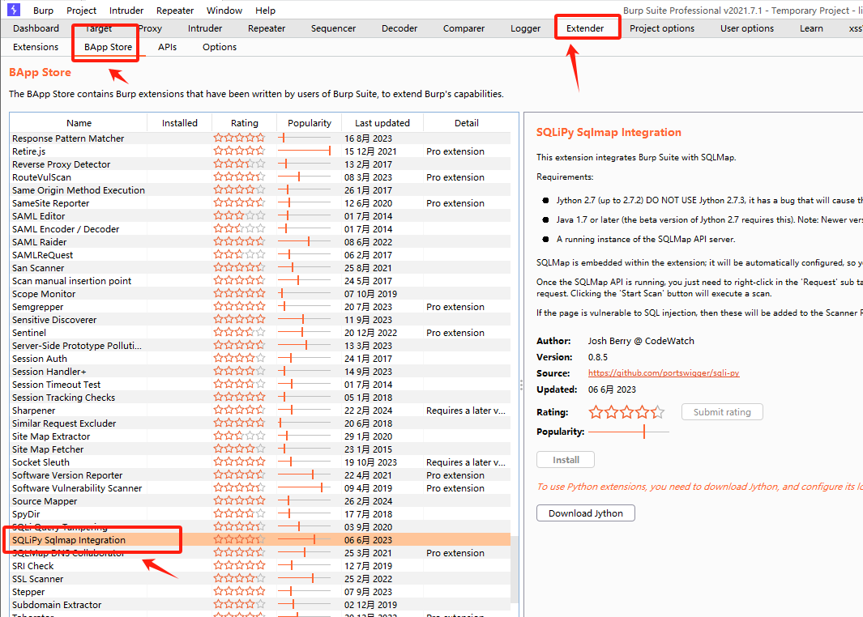
Task: Open the Burp menu
Action: (x=43, y=11)
